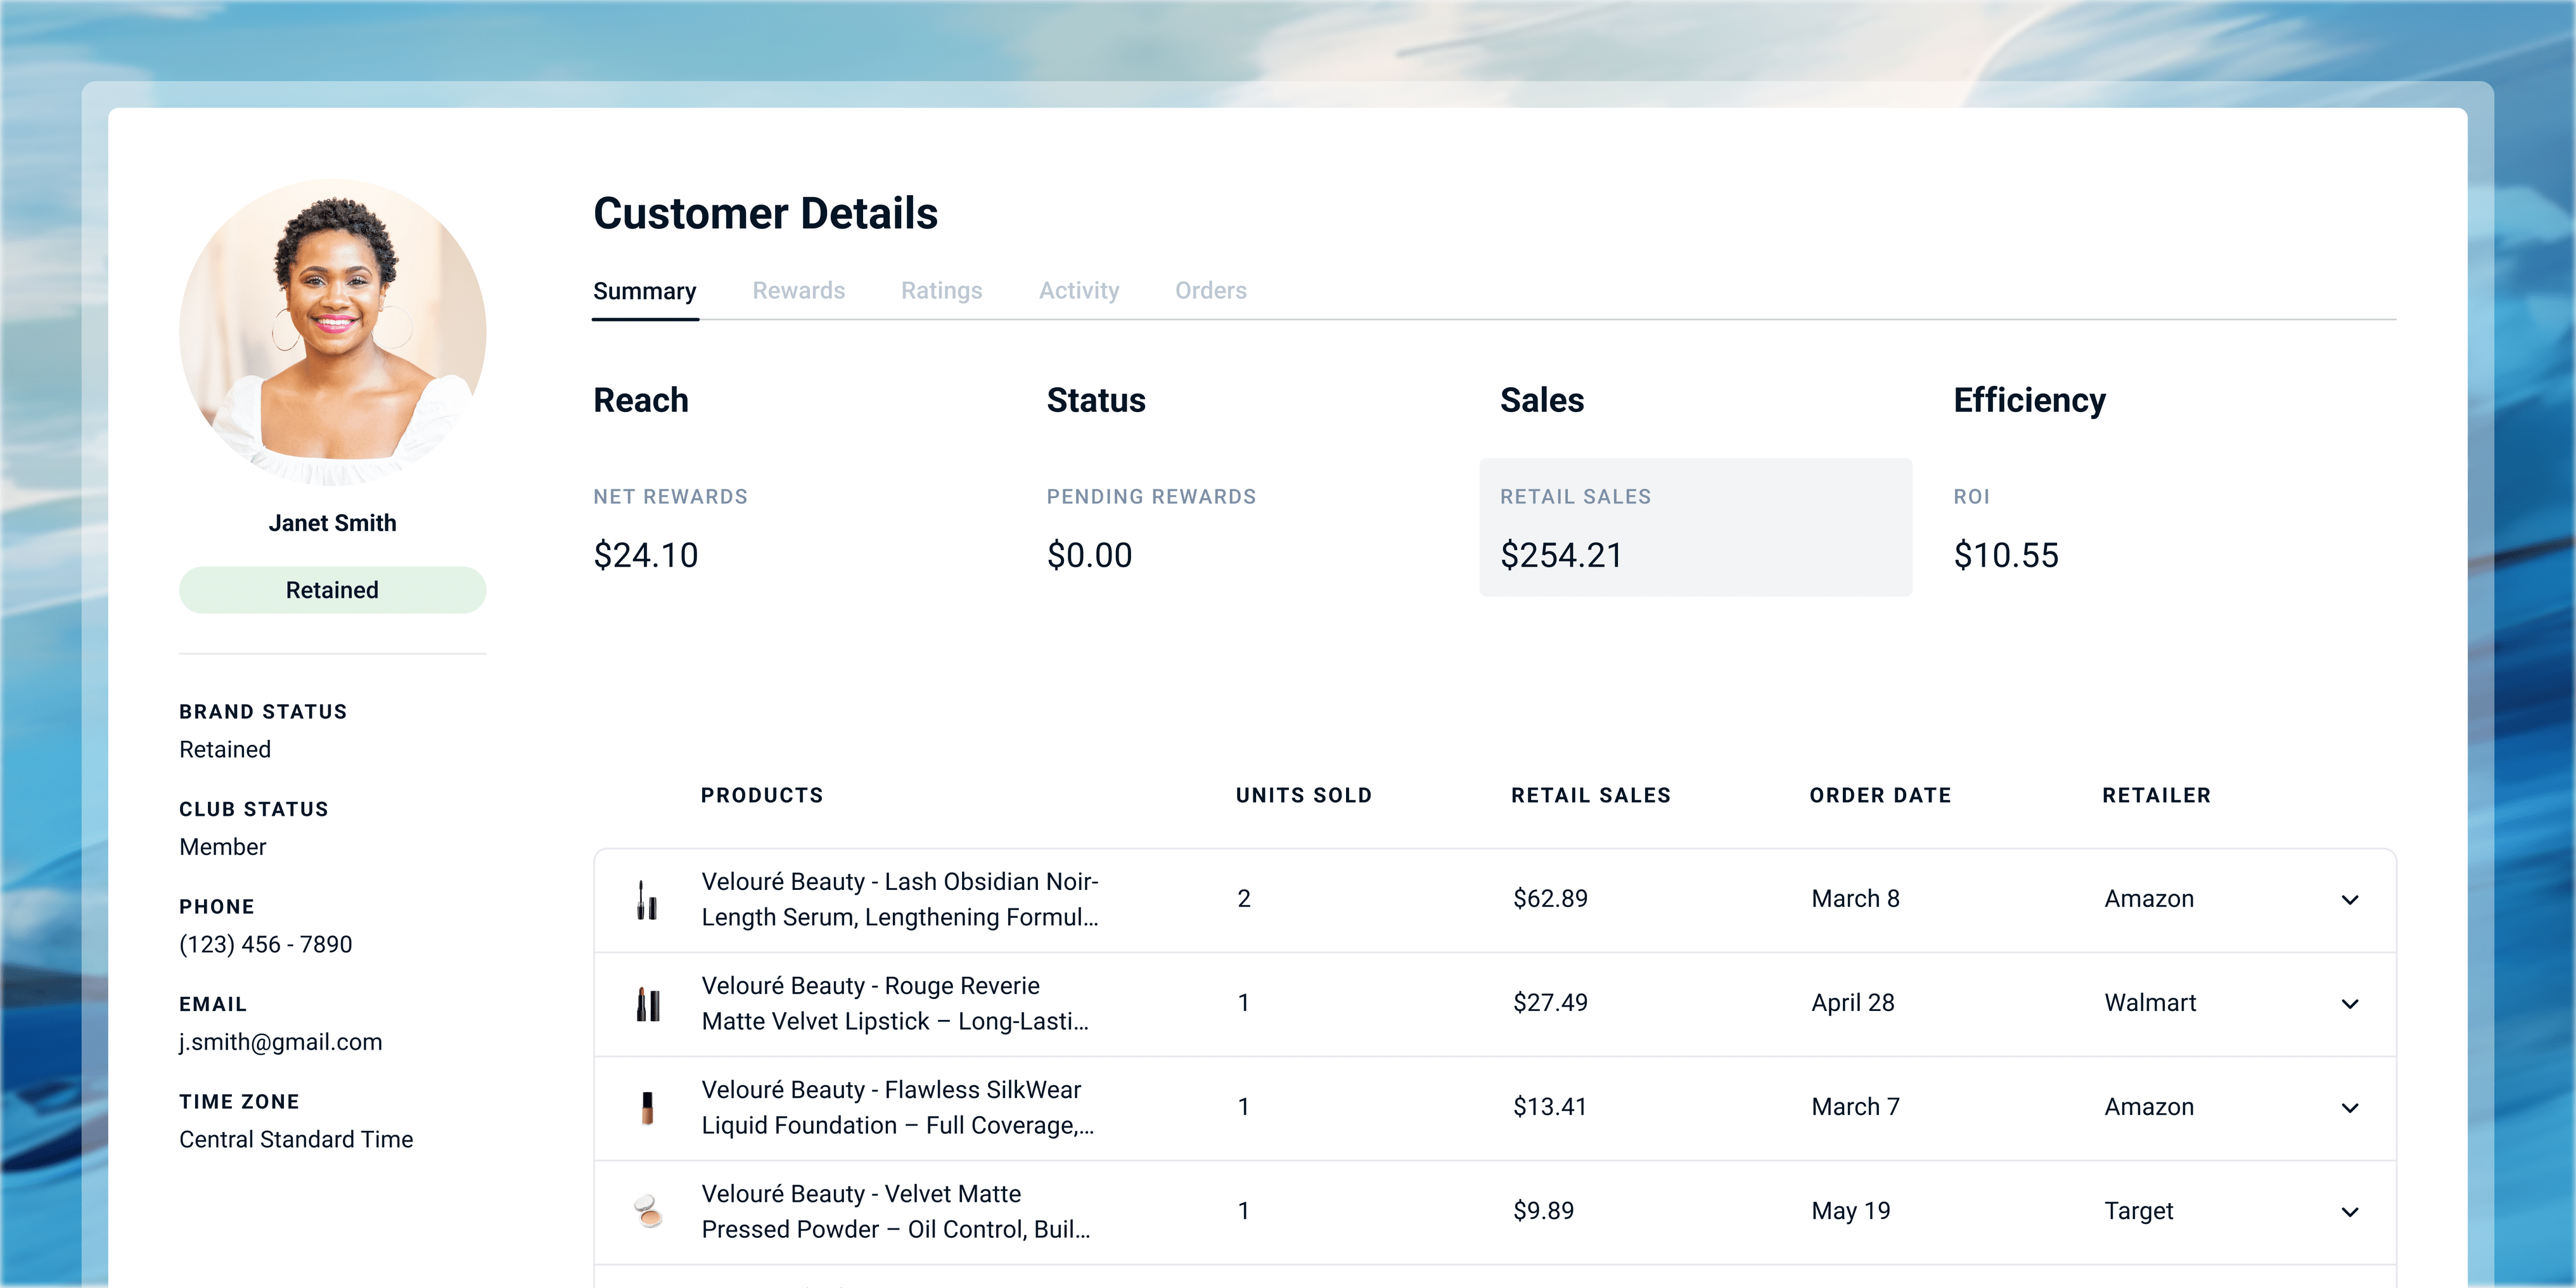Select the Pending Rewards $0.00 metric
This screenshot has height=1288, width=2576.
pos(1151,529)
